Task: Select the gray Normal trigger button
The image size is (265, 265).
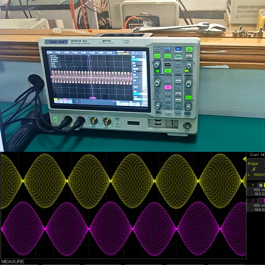Action: (x=178, y=64)
